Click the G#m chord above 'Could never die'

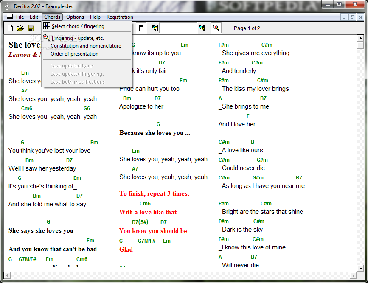[x=262, y=160]
